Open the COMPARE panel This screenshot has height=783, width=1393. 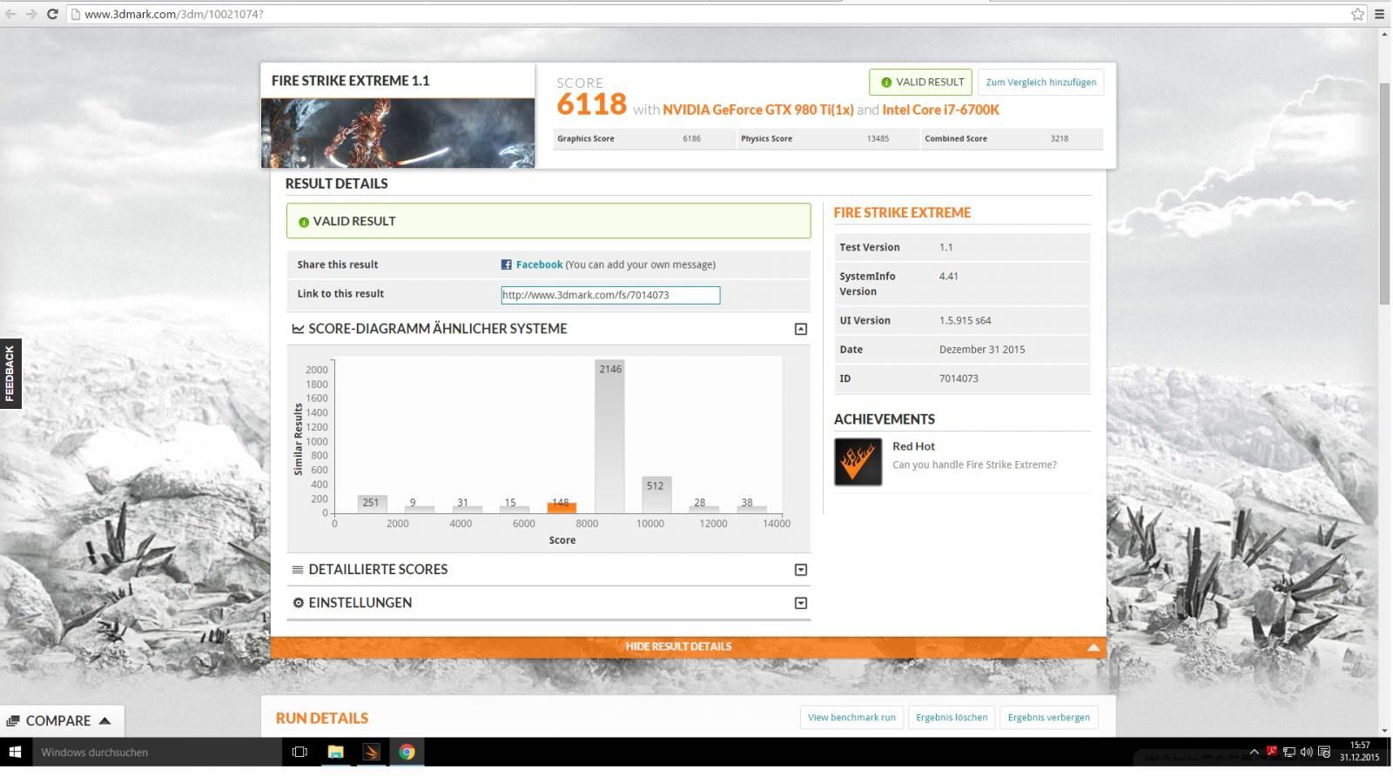coord(61,720)
